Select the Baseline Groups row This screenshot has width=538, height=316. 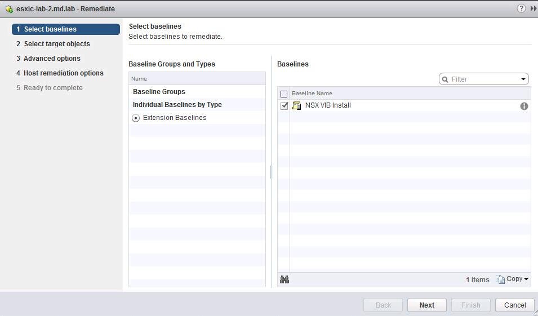[x=197, y=92]
